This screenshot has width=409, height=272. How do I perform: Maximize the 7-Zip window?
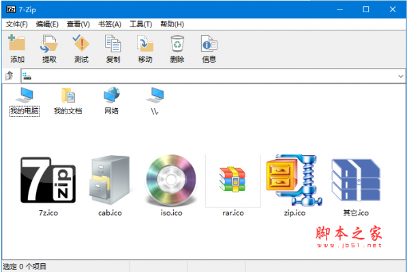(366, 10)
